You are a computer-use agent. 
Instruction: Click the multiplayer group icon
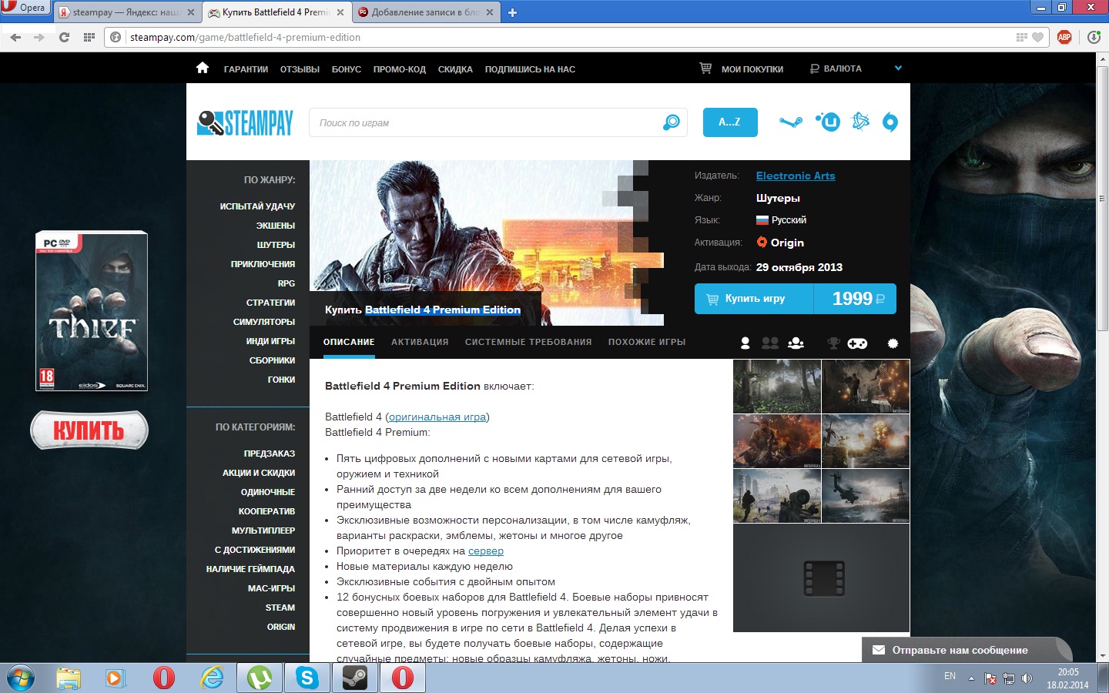pos(796,343)
